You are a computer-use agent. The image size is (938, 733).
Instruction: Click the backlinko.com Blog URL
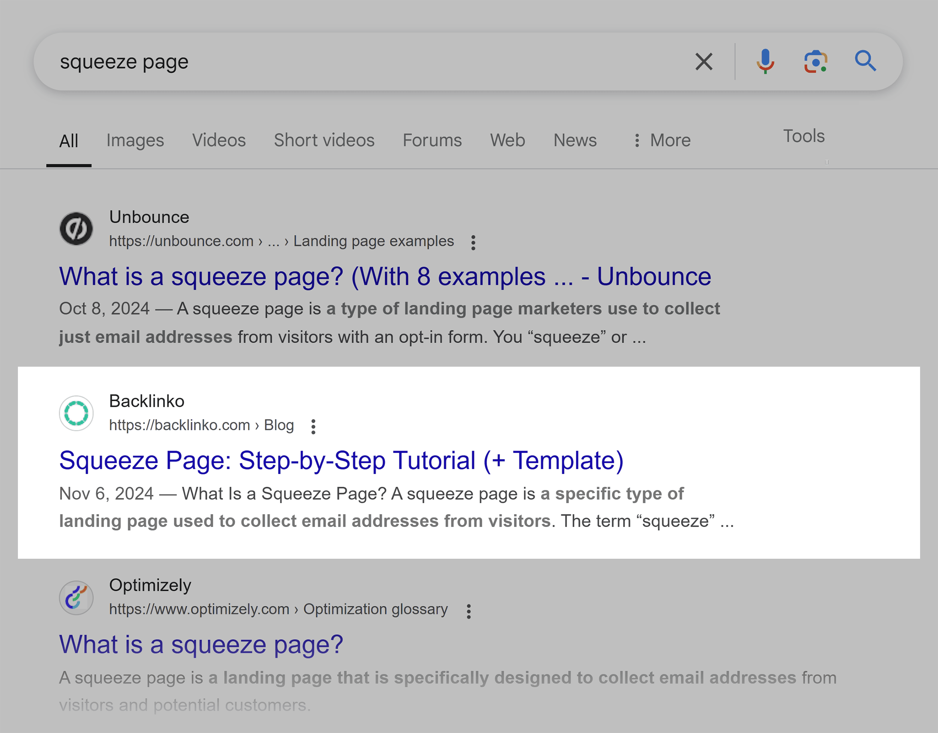coord(201,425)
